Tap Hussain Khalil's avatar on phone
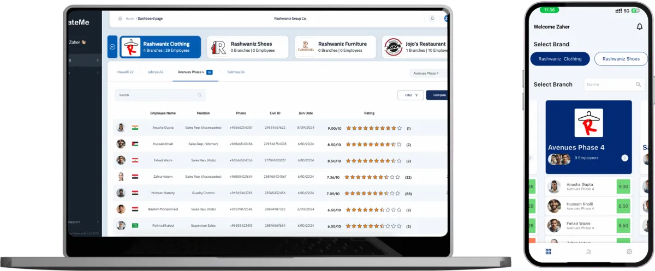Viewport: 655px width, 271px height. [x=555, y=206]
